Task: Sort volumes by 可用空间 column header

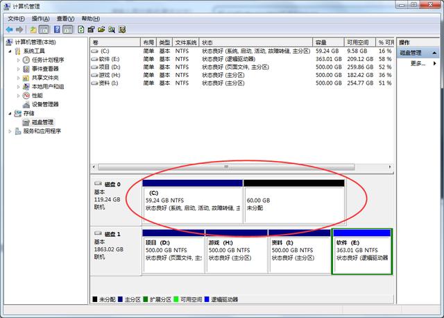Action: pos(359,42)
